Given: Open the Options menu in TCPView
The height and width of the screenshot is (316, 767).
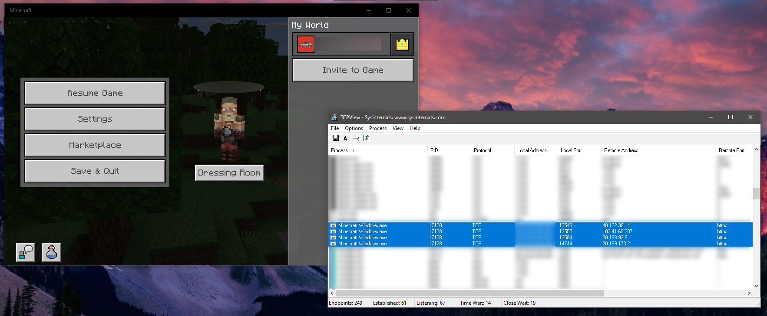Looking at the screenshot, I should 354,128.
